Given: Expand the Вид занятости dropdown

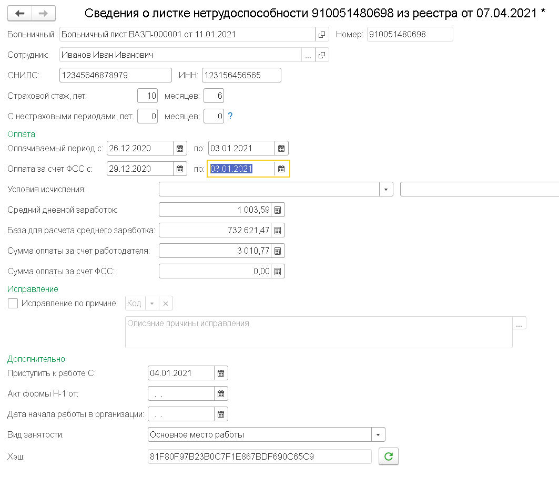Looking at the screenshot, I should click(378, 435).
